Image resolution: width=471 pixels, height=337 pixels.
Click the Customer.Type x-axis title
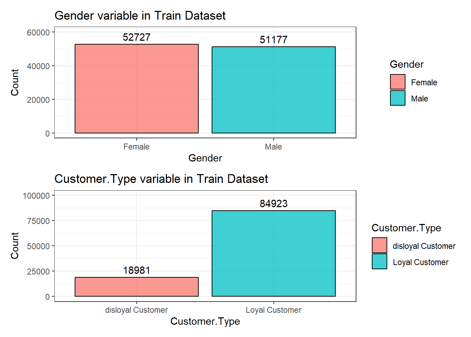(x=205, y=321)
